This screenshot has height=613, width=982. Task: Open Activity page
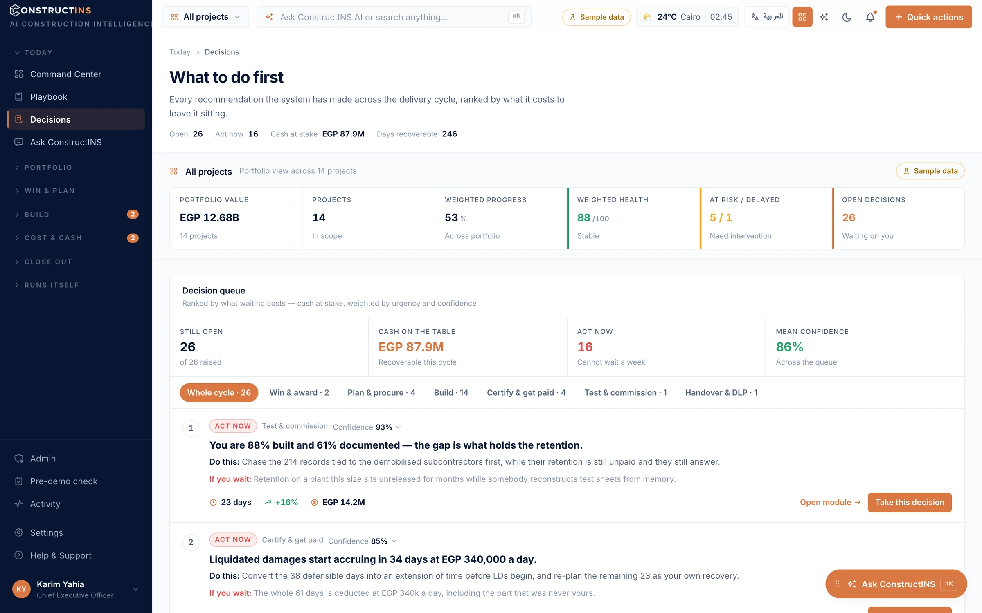tap(76, 504)
